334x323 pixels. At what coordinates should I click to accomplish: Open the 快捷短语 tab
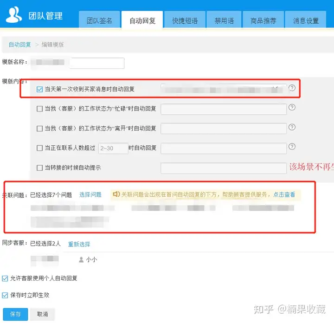185,19
